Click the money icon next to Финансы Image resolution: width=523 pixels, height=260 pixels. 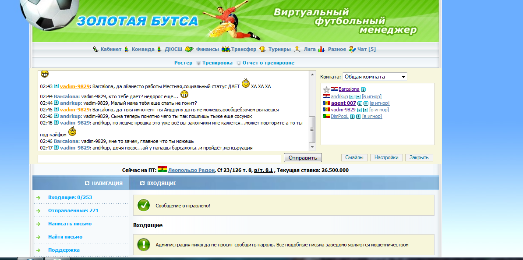tap(189, 50)
